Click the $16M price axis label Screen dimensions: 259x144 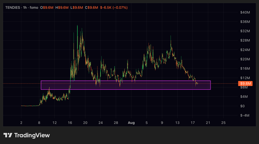point(245,69)
